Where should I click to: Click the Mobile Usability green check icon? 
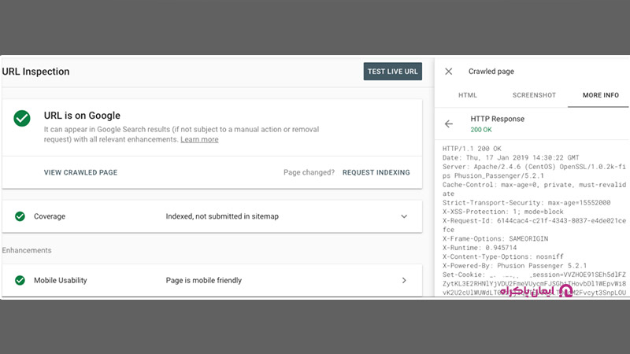coord(20,280)
